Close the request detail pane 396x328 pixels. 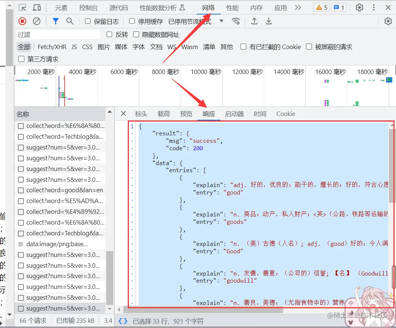(x=123, y=114)
